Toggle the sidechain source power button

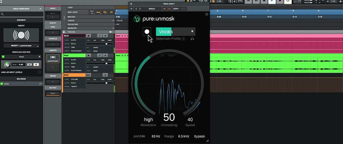coord(36,65)
